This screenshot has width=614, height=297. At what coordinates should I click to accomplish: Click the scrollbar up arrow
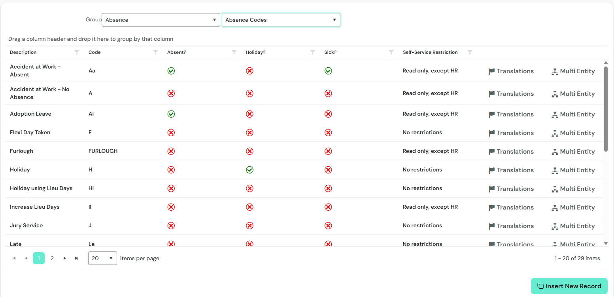pos(606,63)
